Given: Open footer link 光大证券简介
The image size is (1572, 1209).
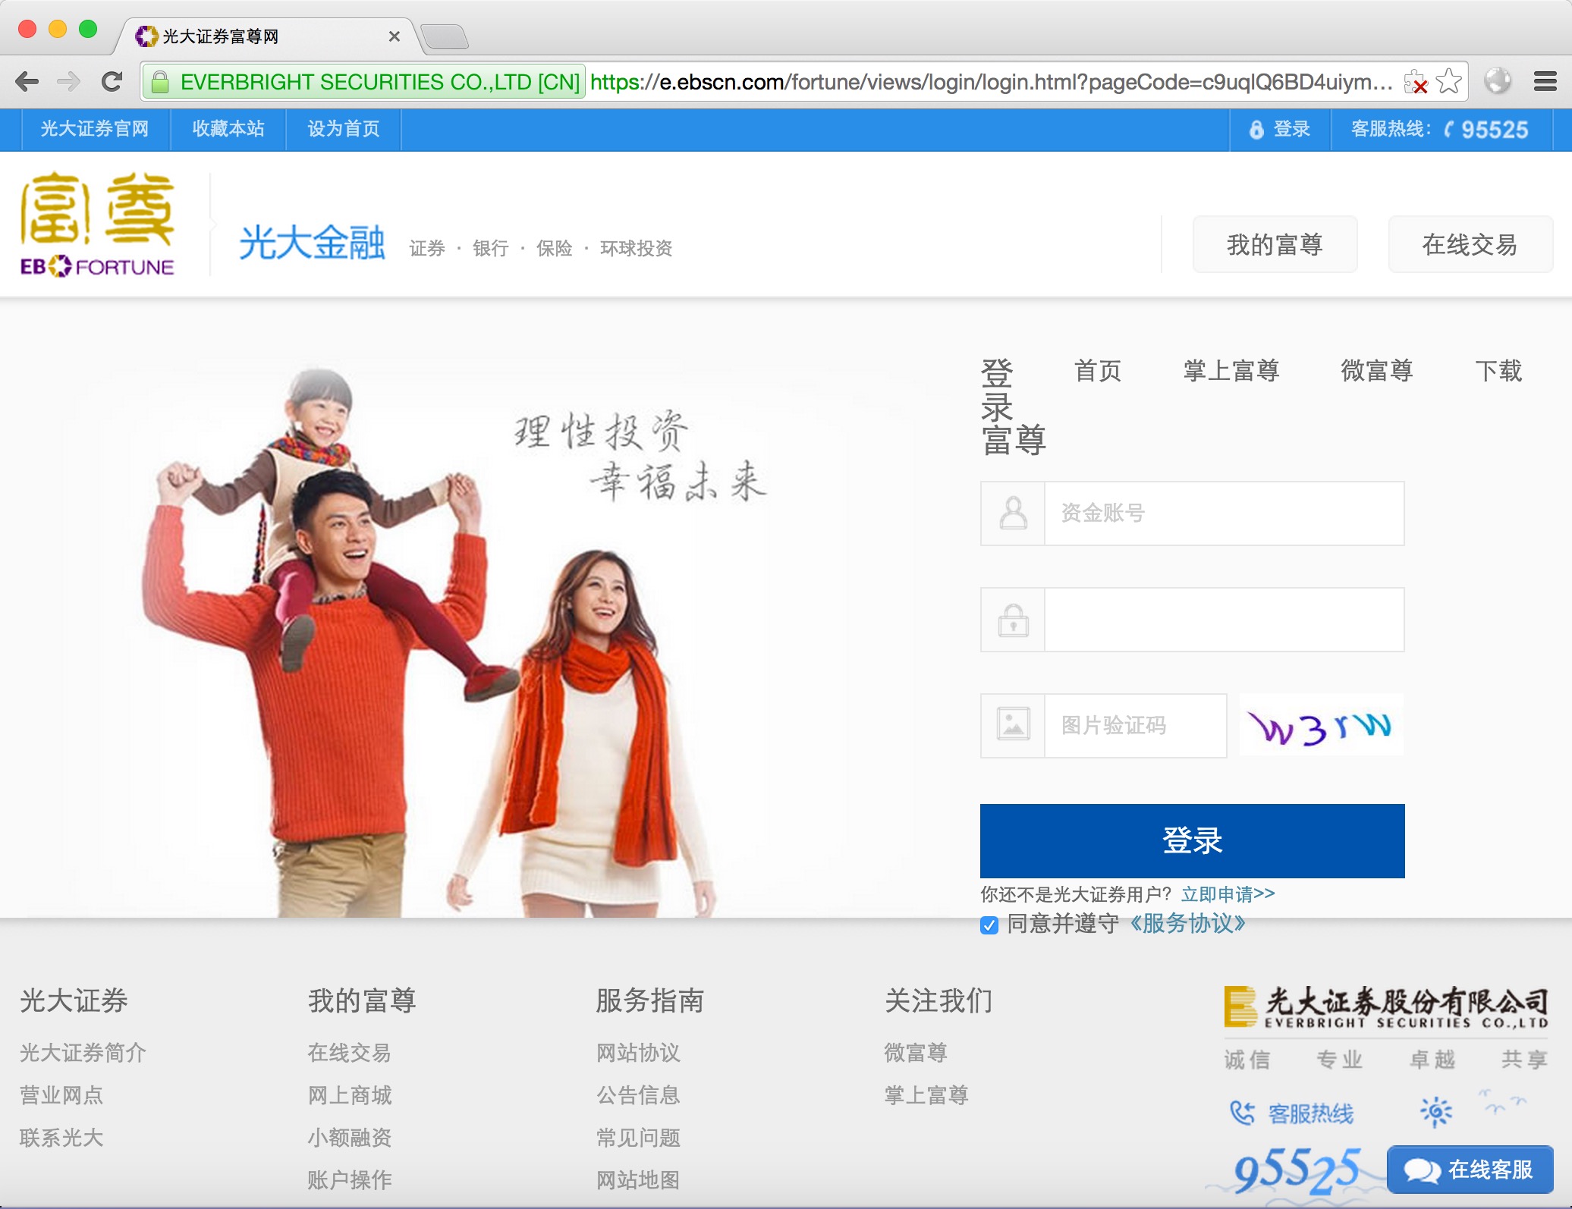Looking at the screenshot, I should pos(83,1053).
